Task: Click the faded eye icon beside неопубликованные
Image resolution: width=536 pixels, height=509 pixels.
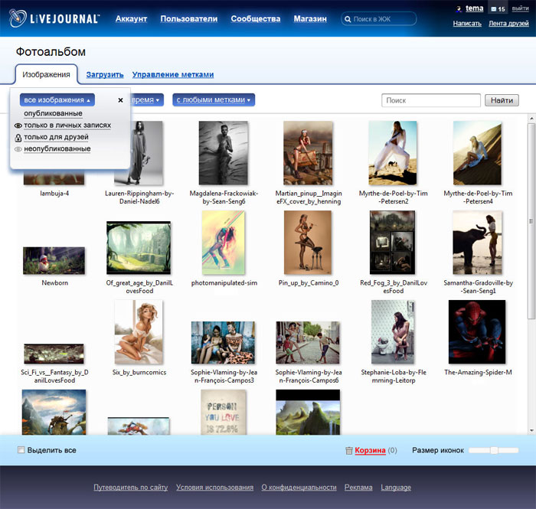Action: pos(18,149)
